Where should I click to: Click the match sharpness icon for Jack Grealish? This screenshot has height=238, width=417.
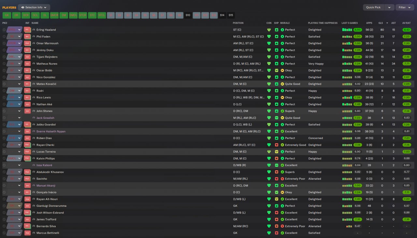[x=277, y=118]
